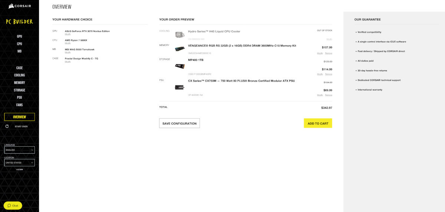Click the Hydro Series cooler thumbnail
Screen dimensions: 445x212
pos(180,35)
